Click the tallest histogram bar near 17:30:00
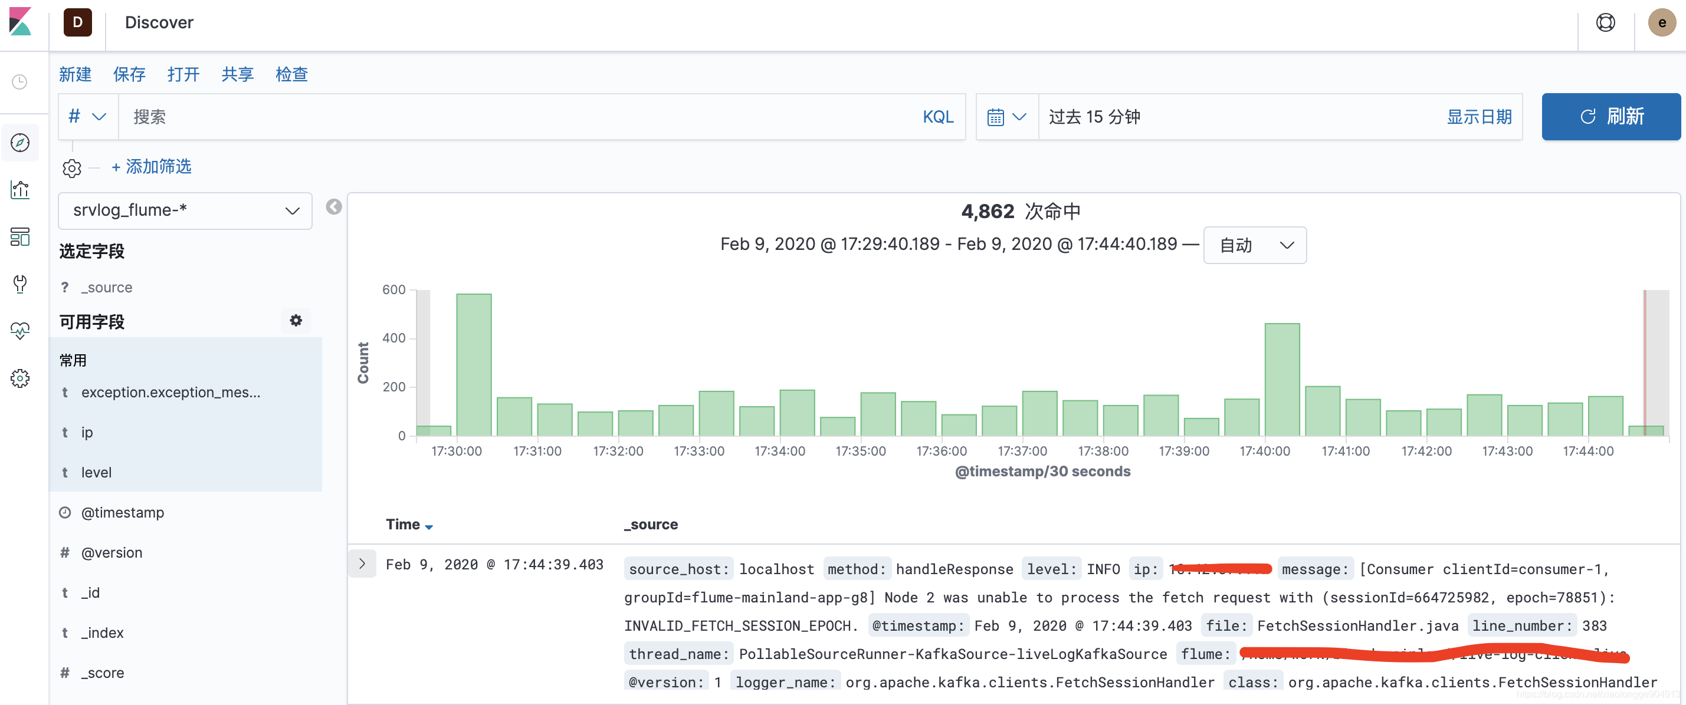 [474, 365]
